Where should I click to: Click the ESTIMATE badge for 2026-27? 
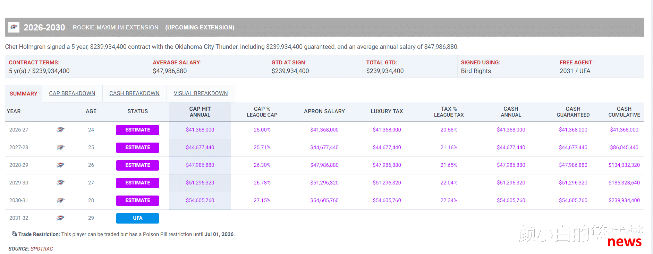point(137,130)
